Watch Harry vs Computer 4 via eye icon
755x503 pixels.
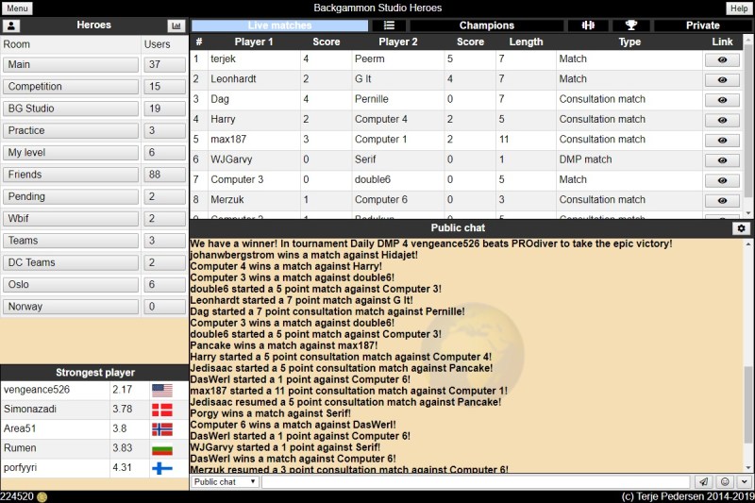pos(722,120)
